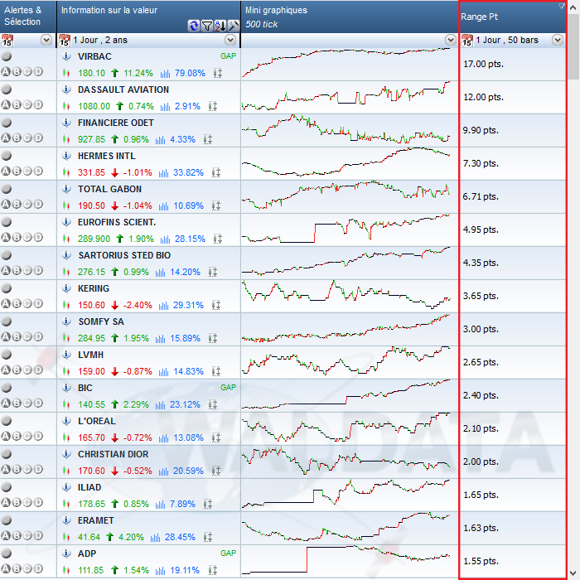Viewport: 580px width, 580px height.
Task: Click the GAP label in VIRBAC row
Action: pyautogui.click(x=228, y=56)
